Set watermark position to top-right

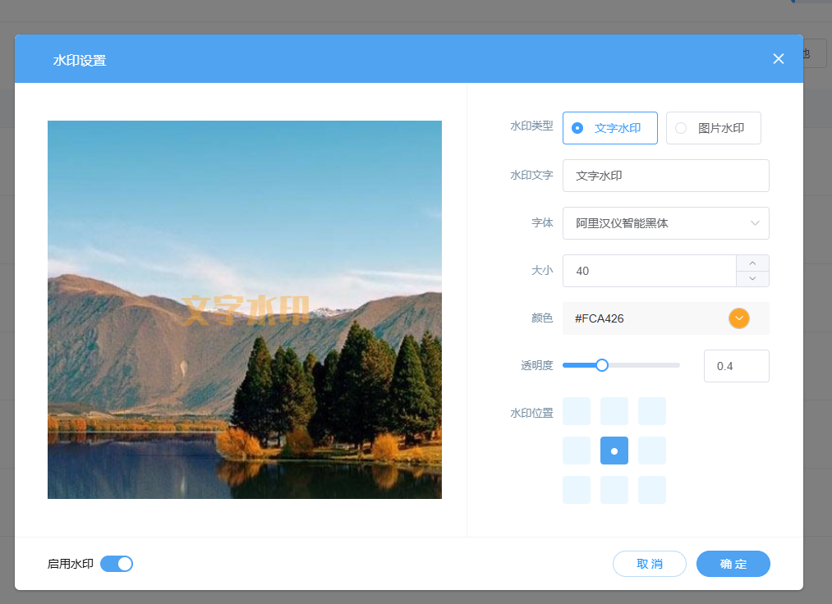pyautogui.click(x=652, y=411)
